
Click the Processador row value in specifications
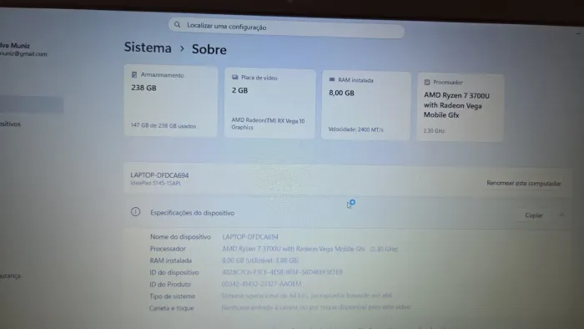(x=310, y=249)
